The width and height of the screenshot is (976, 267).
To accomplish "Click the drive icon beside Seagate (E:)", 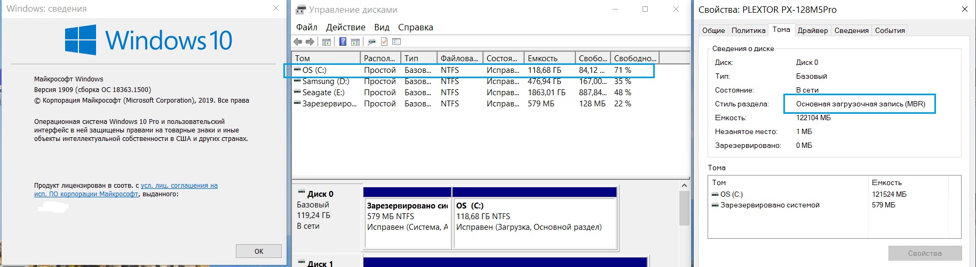I will pyautogui.click(x=297, y=92).
